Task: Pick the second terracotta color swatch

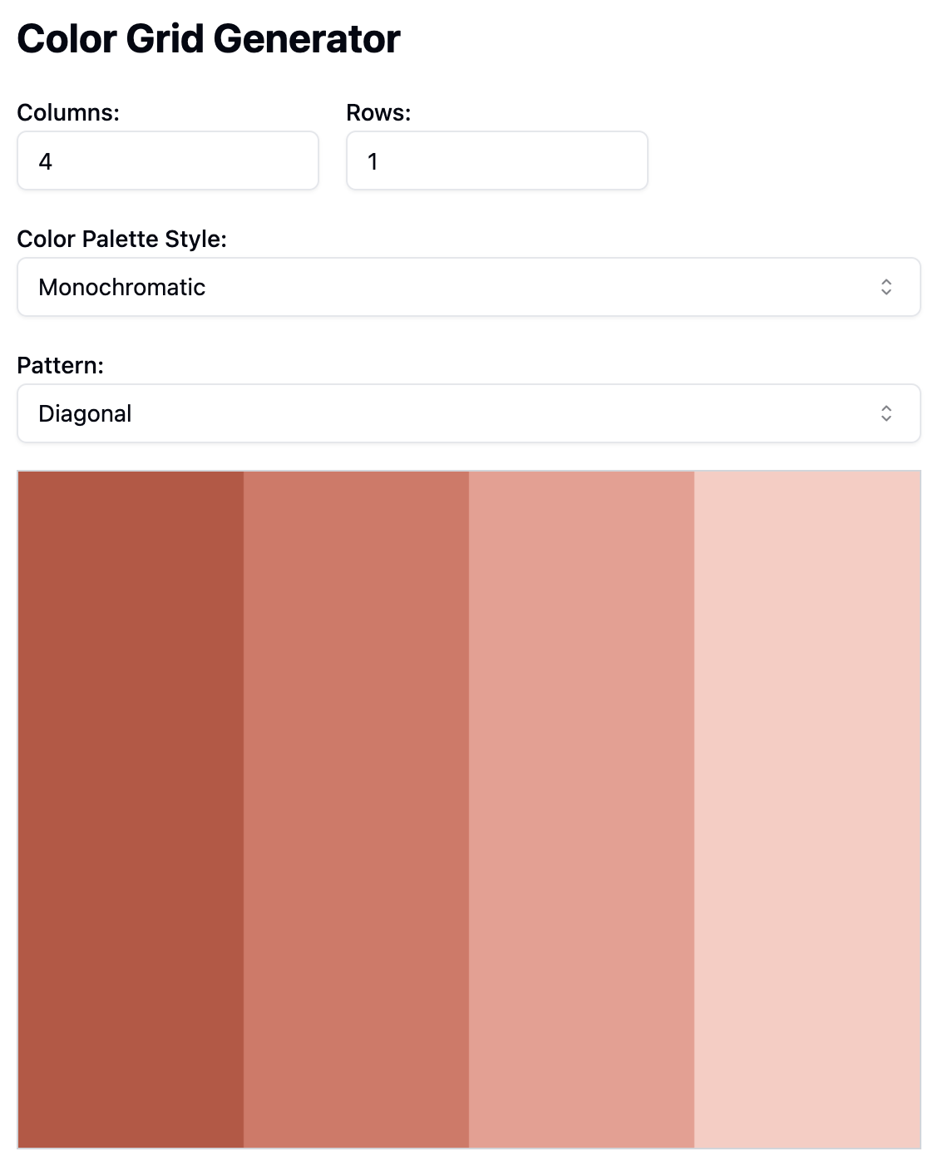Action: (356, 809)
